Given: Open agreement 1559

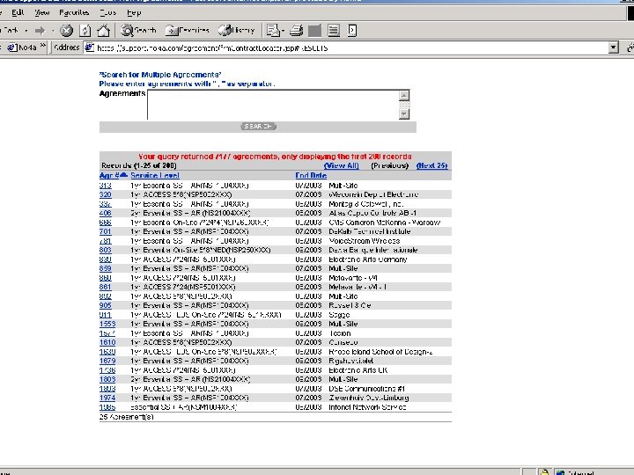Looking at the screenshot, I should (107, 324).
